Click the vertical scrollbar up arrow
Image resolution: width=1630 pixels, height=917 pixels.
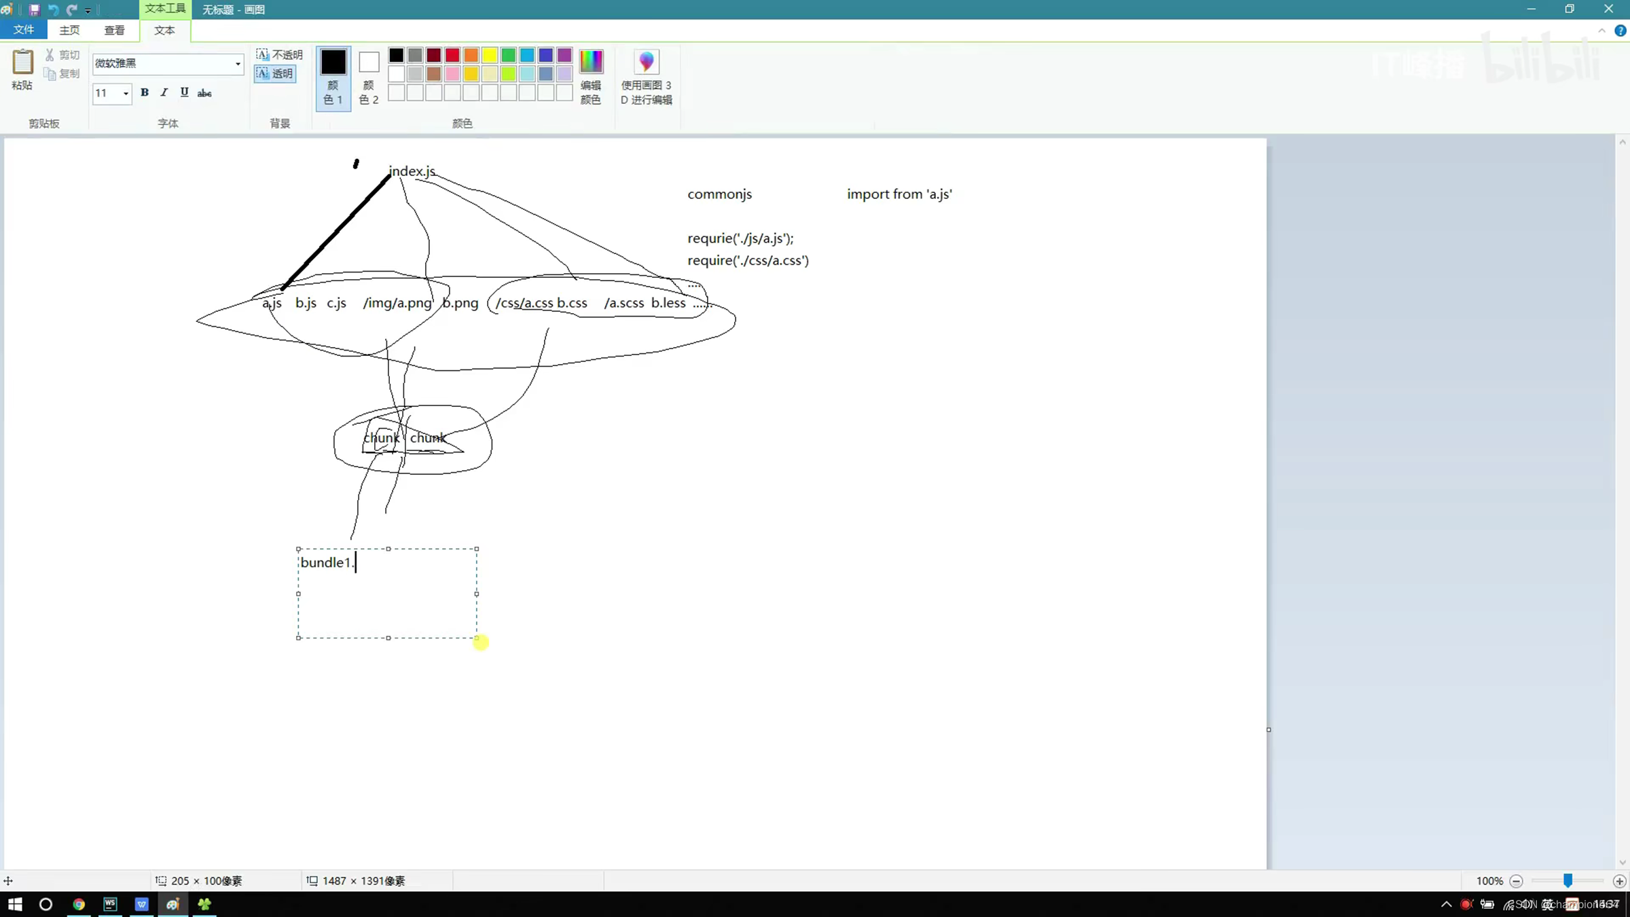pyautogui.click(x=1623, y=142)
